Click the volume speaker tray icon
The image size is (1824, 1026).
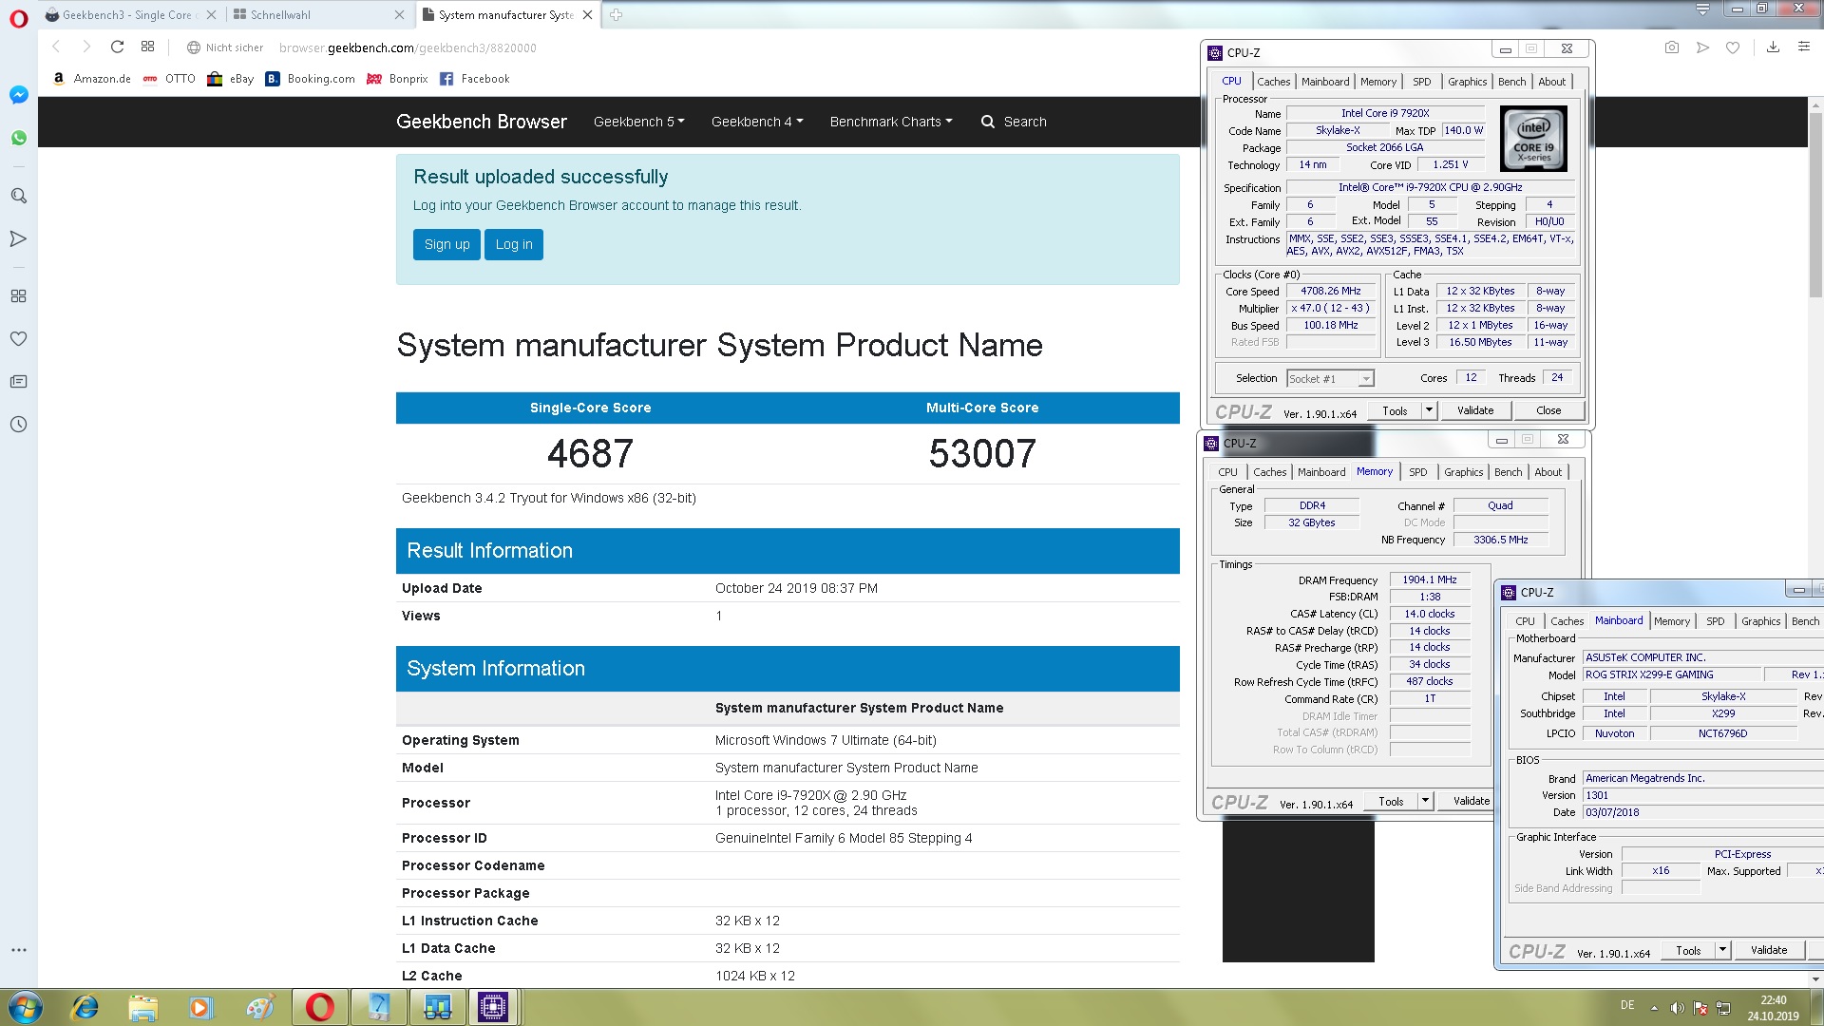pyautogui.click(x=1677, y=1008)
